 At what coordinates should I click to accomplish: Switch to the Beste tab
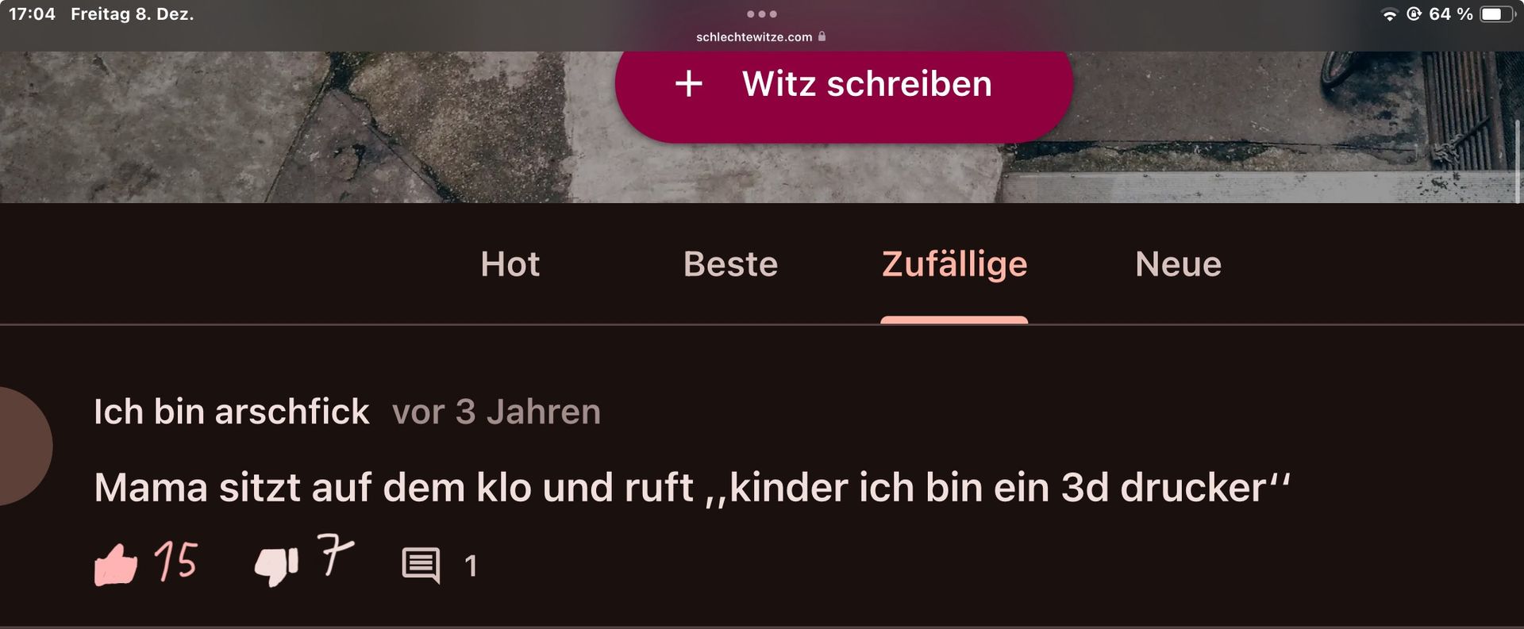click(x=730, y=264)
